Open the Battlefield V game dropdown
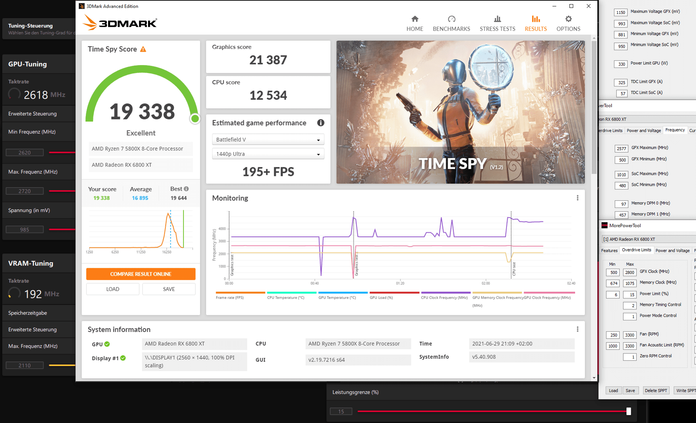Image resolution: width=696 pixels, height=423 pixels. coord(268,139)
